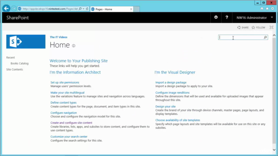The width and height of the screenshot is (278, 156).
Task: Click the browser home icon
Action: click(262, 9)
